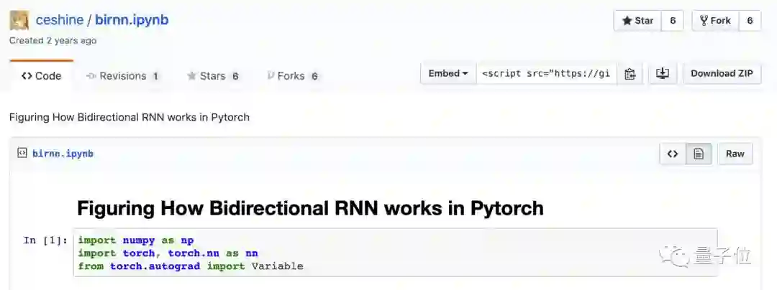Open gist in GitHub Desktop
This screenshot has height=290, width=777.
tap(663, 74)
